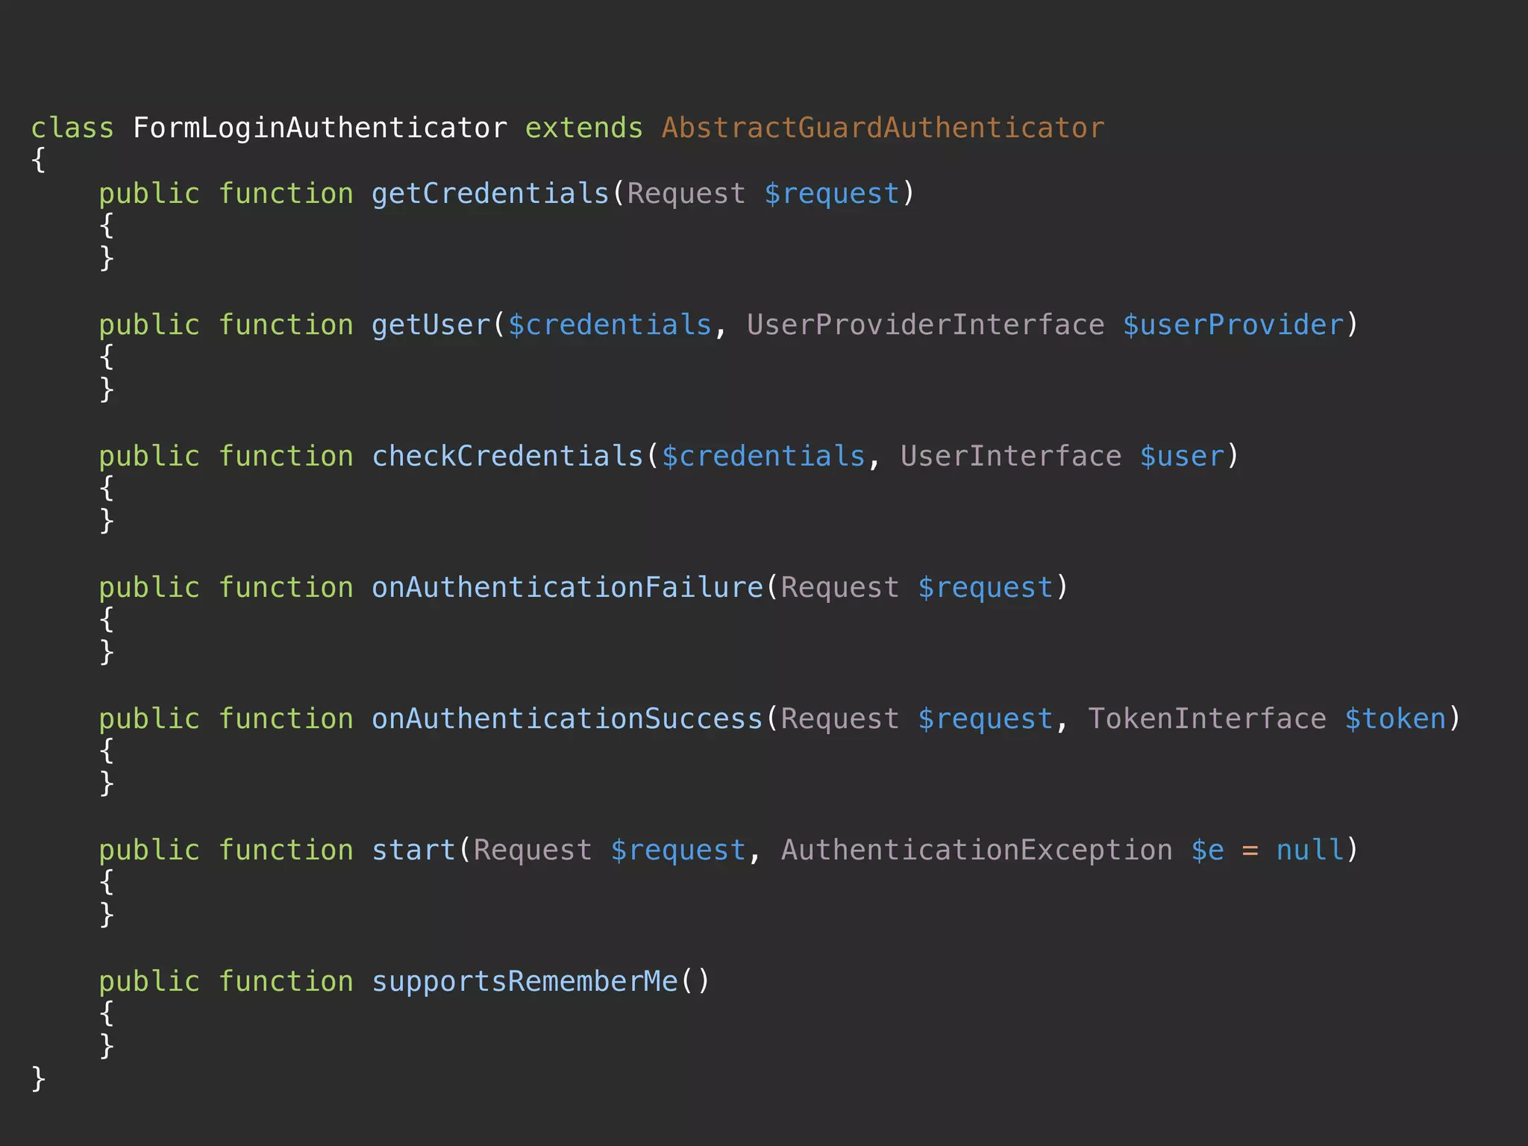
Task: Click $request in onAuthenticationSuccess signature
Action: coord(986,718)
